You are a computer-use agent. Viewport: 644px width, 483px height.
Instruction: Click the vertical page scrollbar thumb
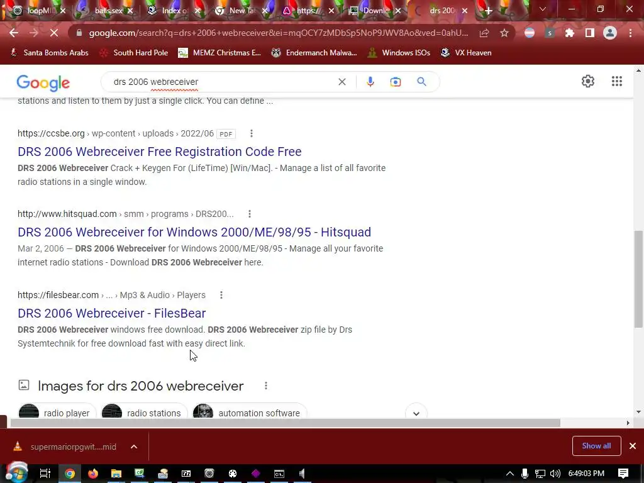[639, 279]
